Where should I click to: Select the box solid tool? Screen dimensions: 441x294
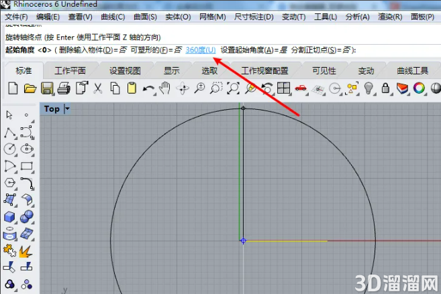9,217
